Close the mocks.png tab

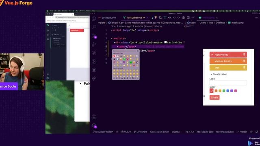tap(217, 17)
